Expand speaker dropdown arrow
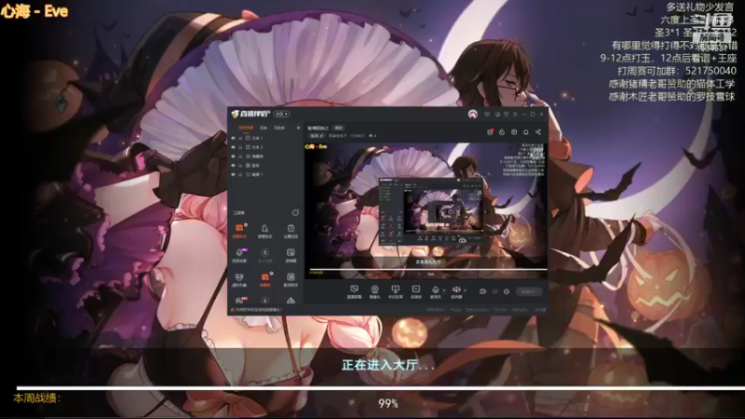The width and height of the screenshot is (745, 419). coord(465,291)
